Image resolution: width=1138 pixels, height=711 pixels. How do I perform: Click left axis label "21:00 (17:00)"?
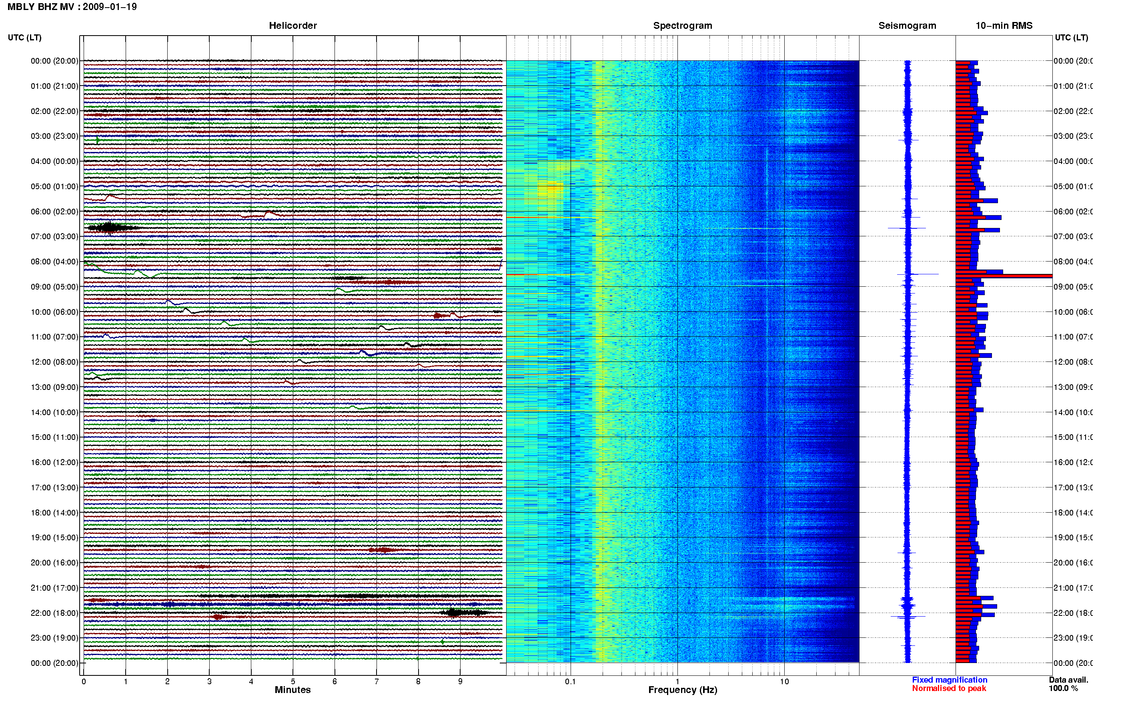tap(54, 588)
